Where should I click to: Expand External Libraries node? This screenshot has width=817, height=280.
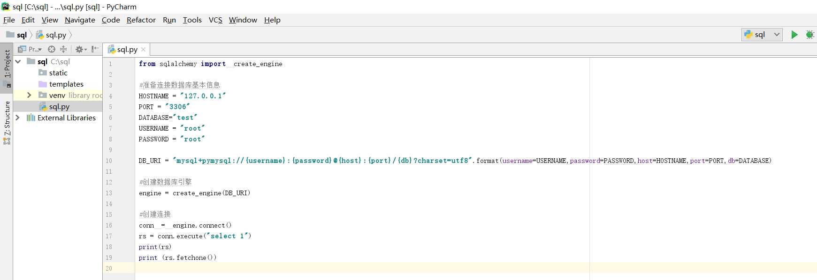coord(18,118)
